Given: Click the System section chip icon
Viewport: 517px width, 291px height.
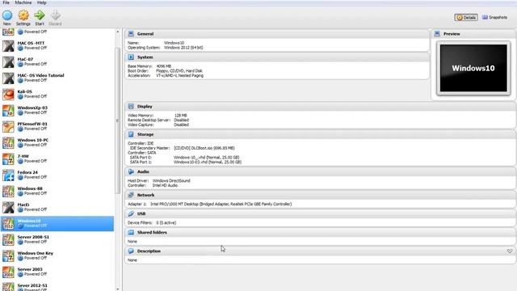Looking at the screenshot, I should (131, 57).
